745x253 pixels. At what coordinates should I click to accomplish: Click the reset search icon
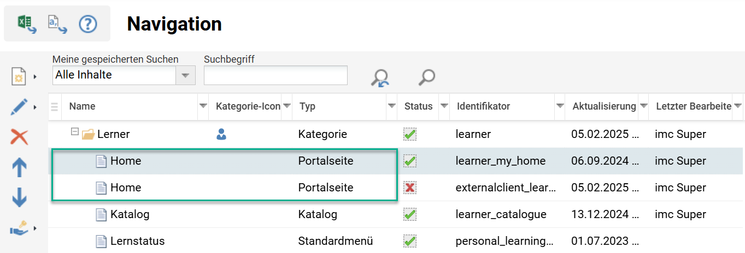pyautogui.click(x=380, y=77)
